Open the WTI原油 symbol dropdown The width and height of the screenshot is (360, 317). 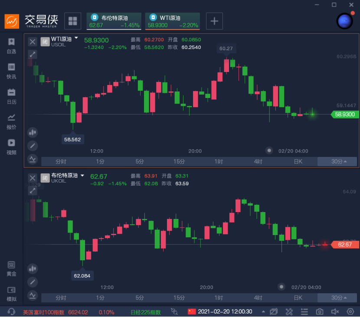click(x=76, y=39)
